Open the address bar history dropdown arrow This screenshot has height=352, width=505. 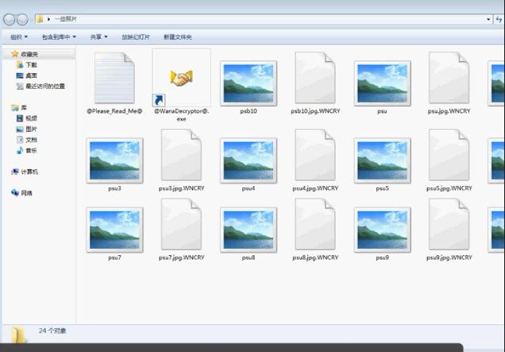(x=488, y=19)
